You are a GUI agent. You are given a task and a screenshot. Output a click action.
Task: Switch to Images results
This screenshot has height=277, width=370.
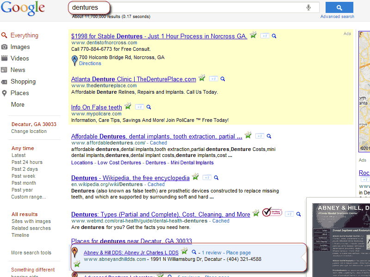20,47
